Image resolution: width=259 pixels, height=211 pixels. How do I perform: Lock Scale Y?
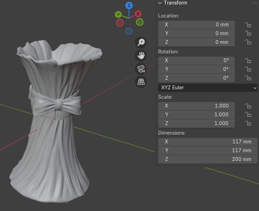point(248,115)
